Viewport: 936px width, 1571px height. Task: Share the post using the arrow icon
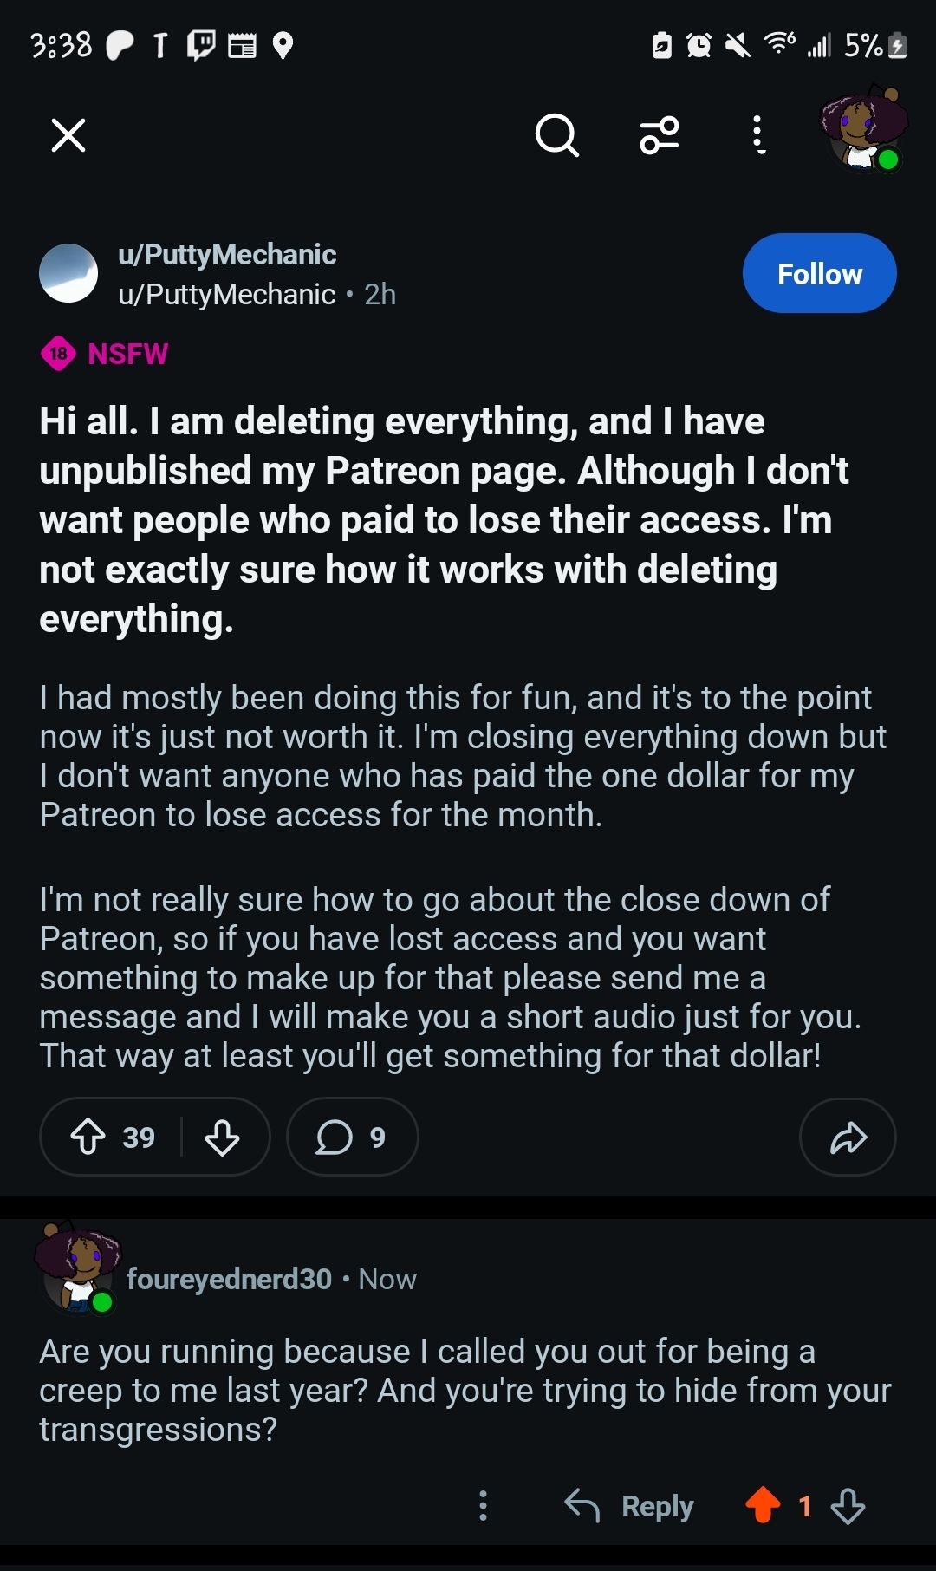(x=848, y=1138)
